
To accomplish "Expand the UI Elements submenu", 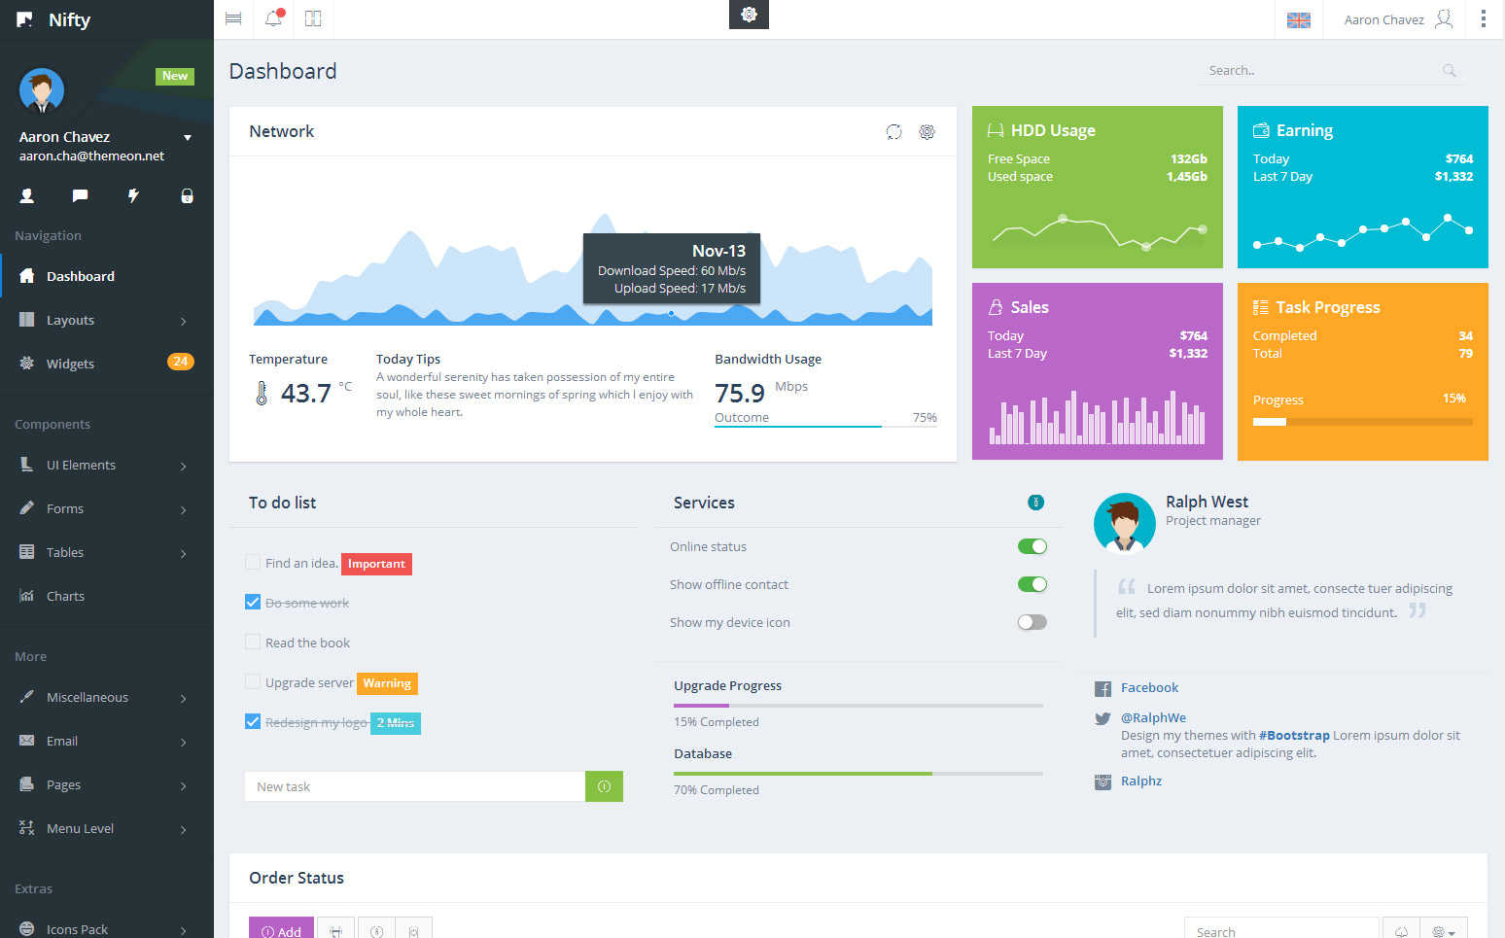I will point(107,465).
